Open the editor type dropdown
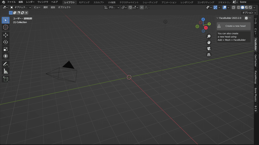Viewport: 259px width, 145px height. [5, 7]
